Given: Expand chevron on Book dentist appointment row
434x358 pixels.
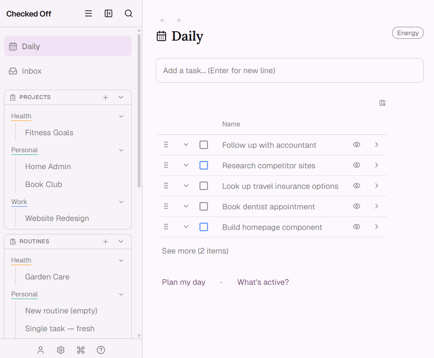Looking at the screenshot, I should pyautogui.click(x=186, y=206).
